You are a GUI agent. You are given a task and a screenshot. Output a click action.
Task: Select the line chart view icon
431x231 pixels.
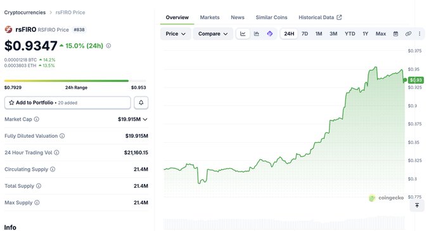coord(243,34)
